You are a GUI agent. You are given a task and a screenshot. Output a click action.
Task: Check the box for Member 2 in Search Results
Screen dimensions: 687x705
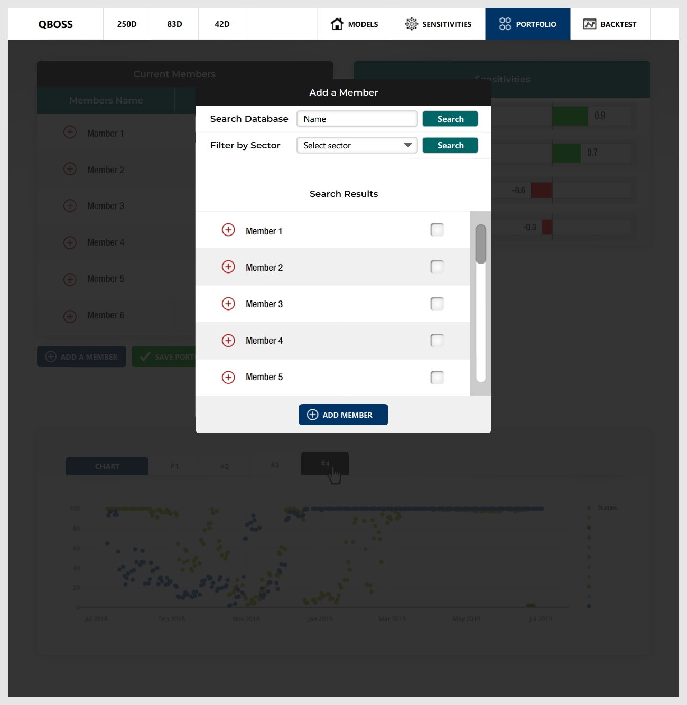click(x=437, y=267)
